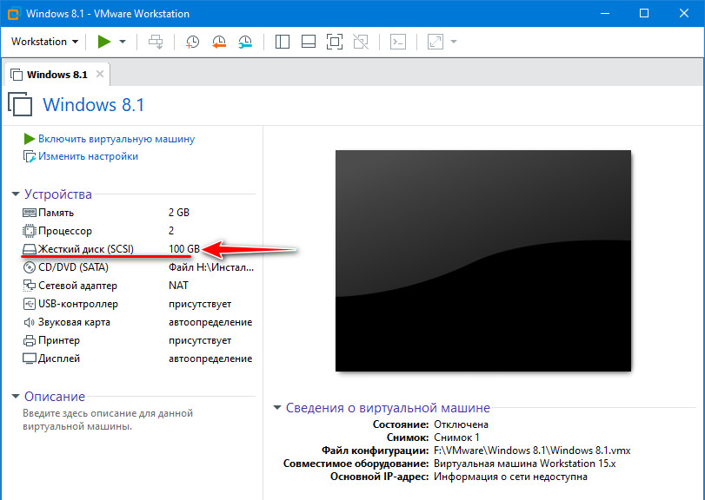Viewport: 705px width, 500px height.
Task: Select USB-контроллер device
Action: (138, 304)
